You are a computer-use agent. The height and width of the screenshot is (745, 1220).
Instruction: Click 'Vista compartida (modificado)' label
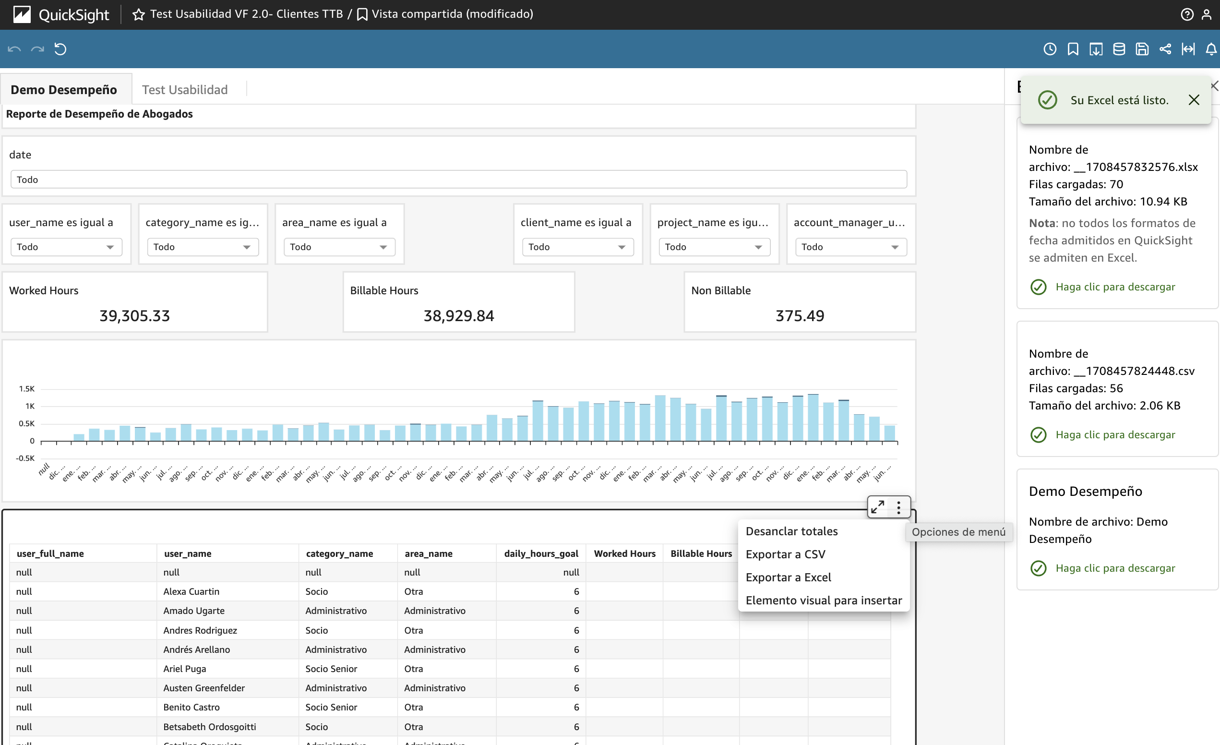[x=453, y=14]
